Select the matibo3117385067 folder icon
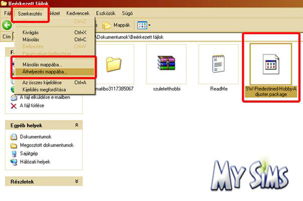The width and height of the screenshot is (303, 201). click(x=113, y=64)
